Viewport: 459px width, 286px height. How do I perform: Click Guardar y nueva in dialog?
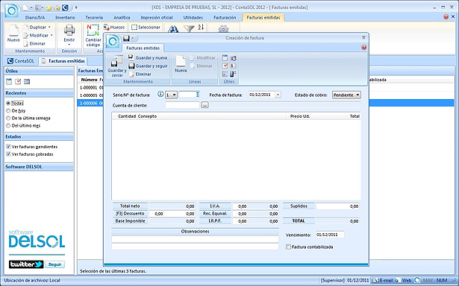148,57
